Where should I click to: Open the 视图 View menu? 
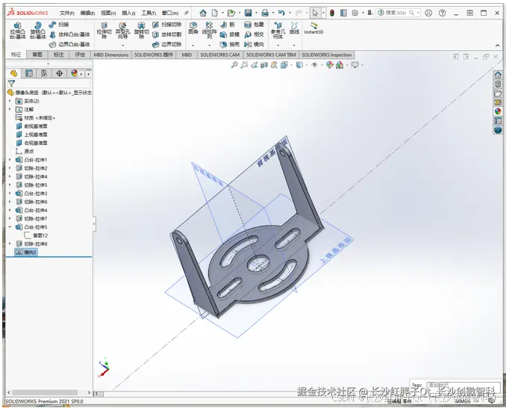pos(108,13)
